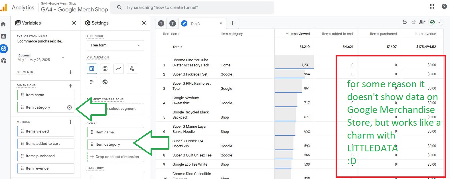Select the Explore icon in left navigation
Viewport: 450px width, 179px height.
pyautogui.click(x=4, y=48)
